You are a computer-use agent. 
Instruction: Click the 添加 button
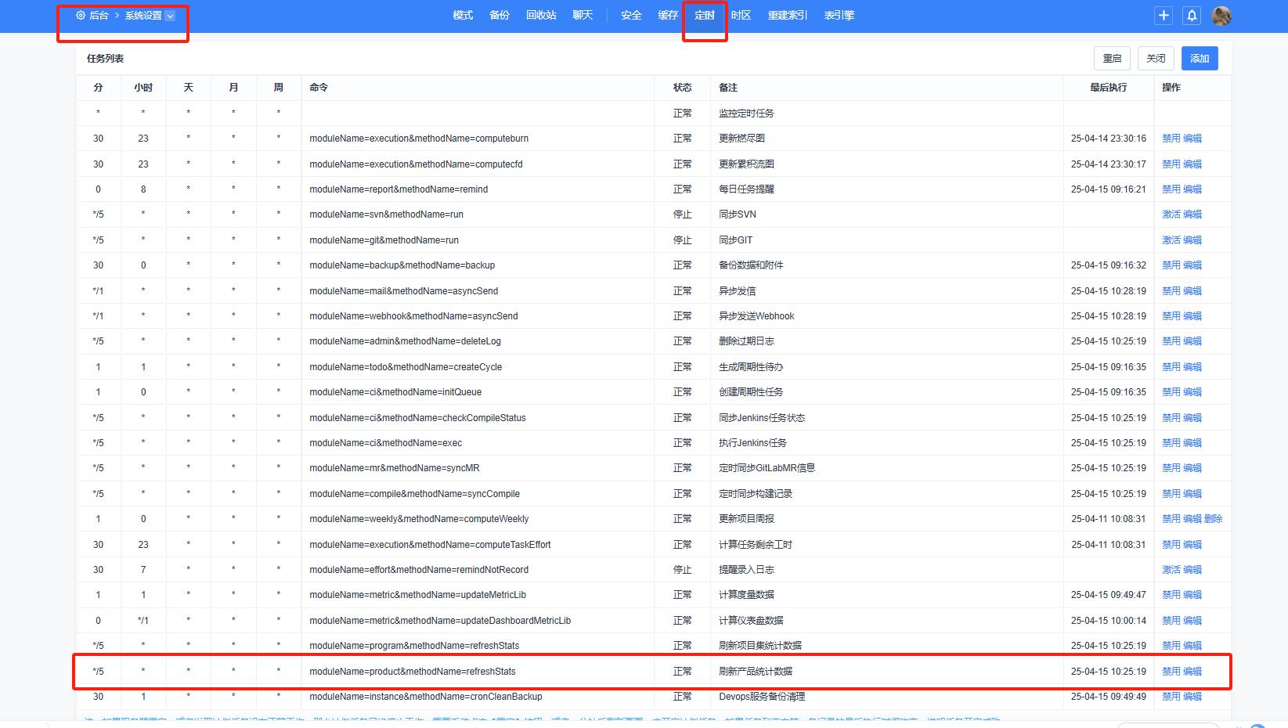pyautogui.click(x=1200, y=59)
